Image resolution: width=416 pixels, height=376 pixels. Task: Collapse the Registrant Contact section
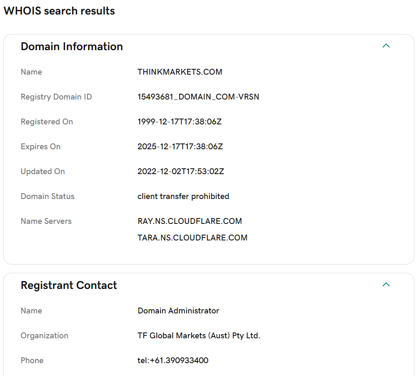(x=386, y=284)
